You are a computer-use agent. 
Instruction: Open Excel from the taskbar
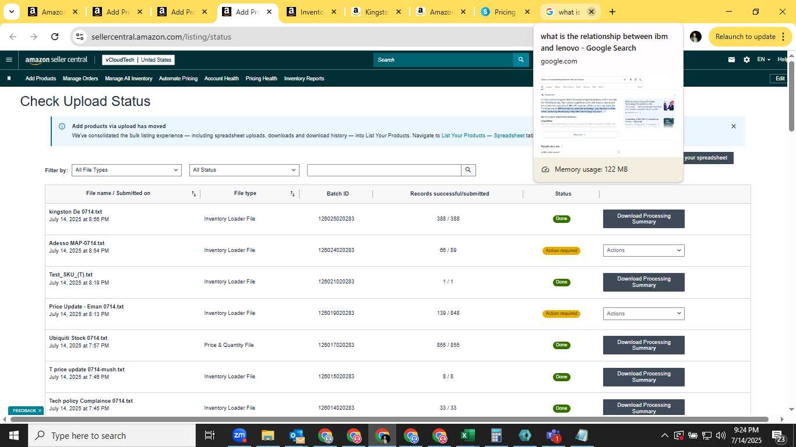coord(467,435)
